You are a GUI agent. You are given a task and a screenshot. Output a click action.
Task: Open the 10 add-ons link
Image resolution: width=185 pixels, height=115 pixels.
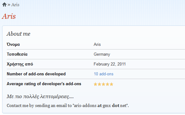[x=104, y=74]
